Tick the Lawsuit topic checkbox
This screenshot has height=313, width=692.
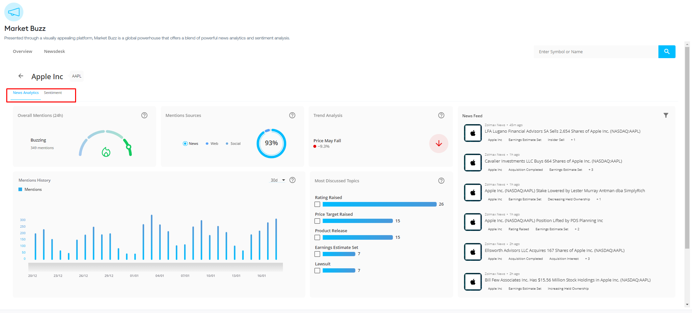coord(318,271)
